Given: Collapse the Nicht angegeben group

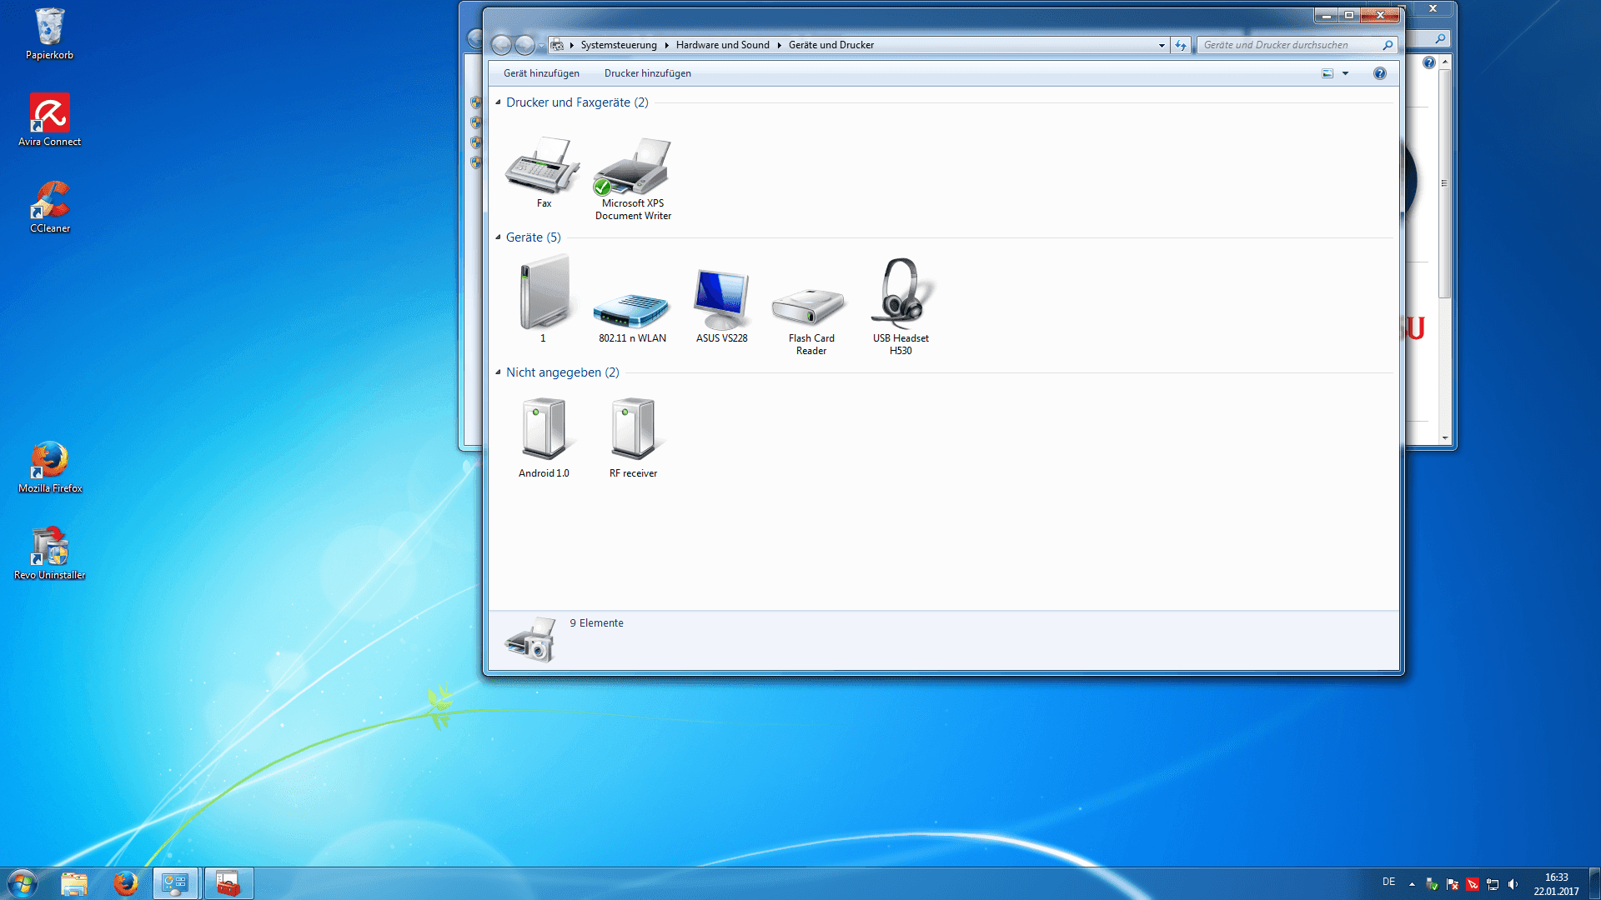Looking at the screenshot, I should [498, 372].
